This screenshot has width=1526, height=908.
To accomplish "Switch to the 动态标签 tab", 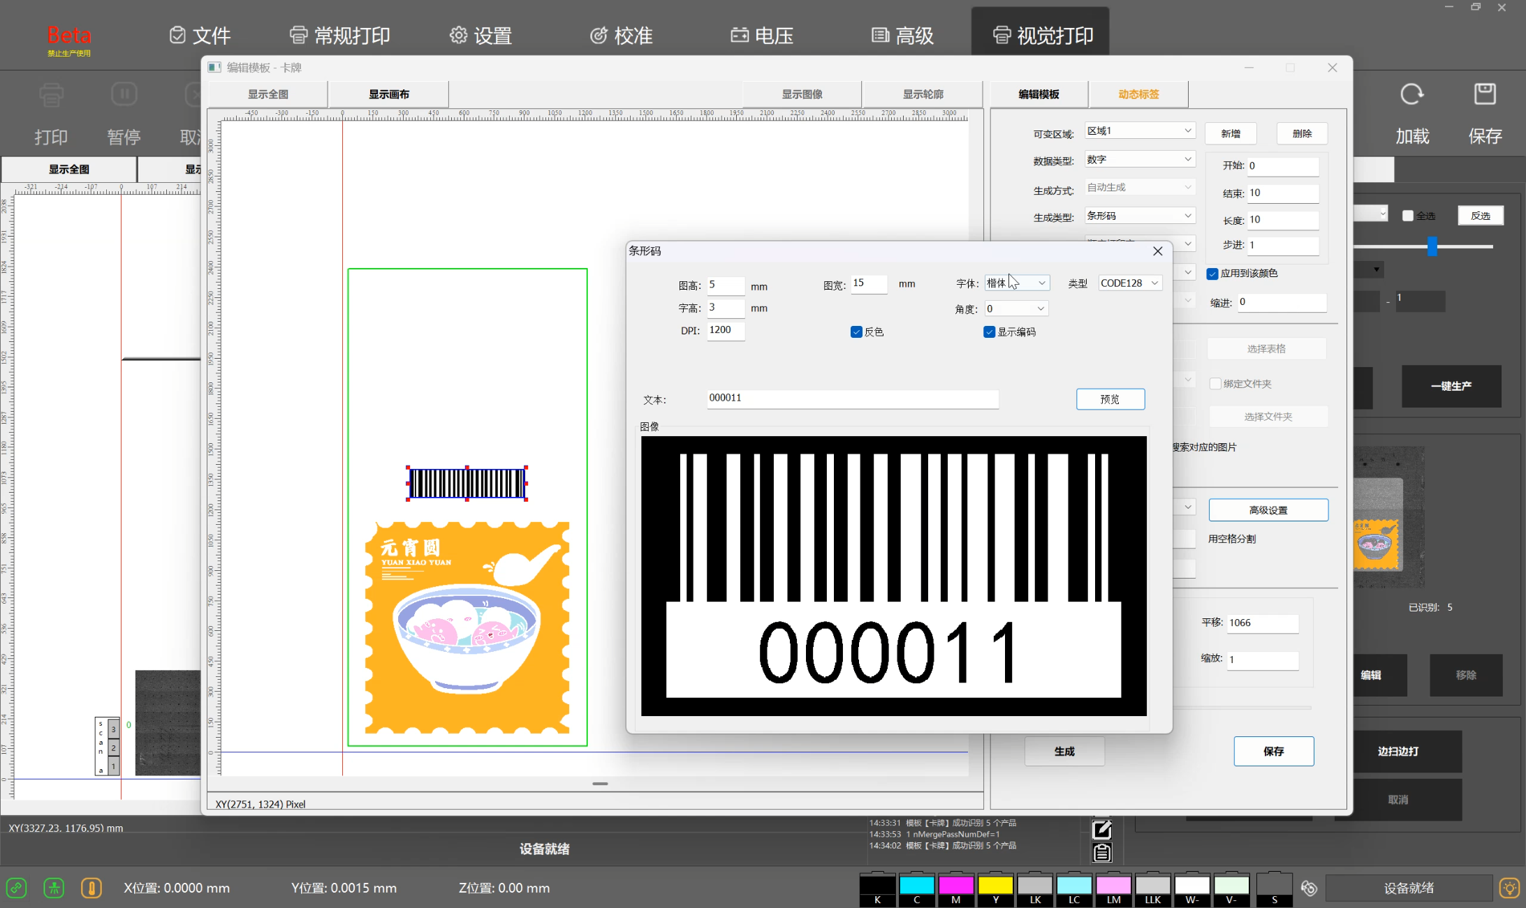I will pyautogui.click(x=1138, y=94).
